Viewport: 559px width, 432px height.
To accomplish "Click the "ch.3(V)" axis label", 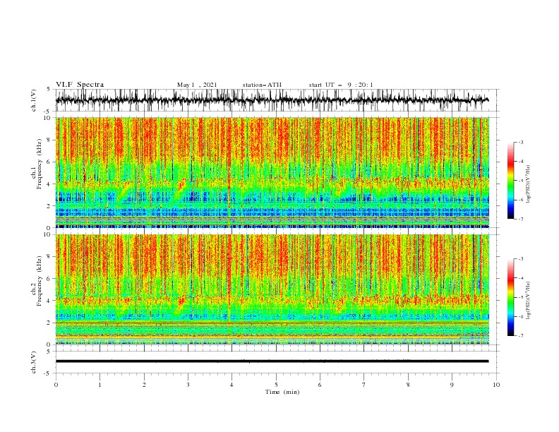I will (x=34, y=362).
